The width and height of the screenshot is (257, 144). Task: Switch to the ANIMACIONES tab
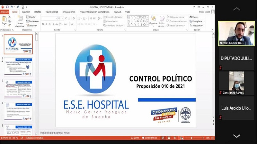[x=69, y=12]
